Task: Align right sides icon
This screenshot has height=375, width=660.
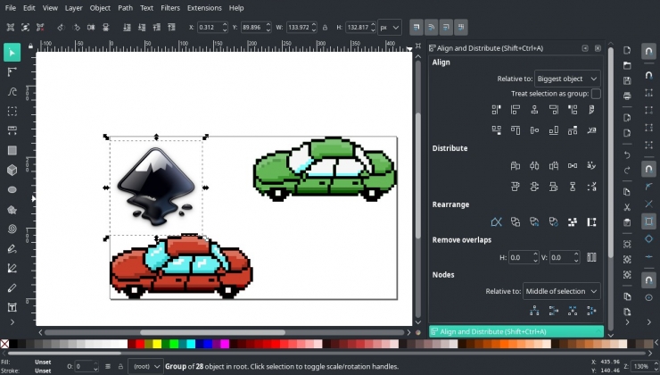Action: 554,110
